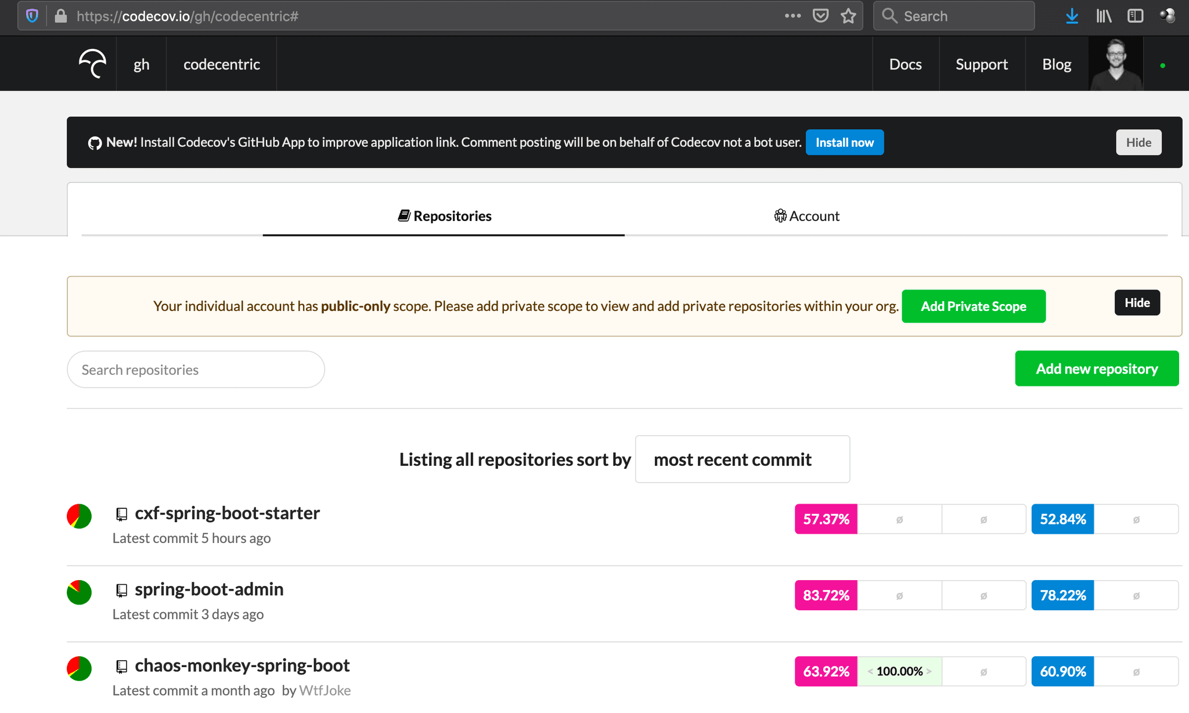Open the page actions three-dots menu

coord(792,16)
